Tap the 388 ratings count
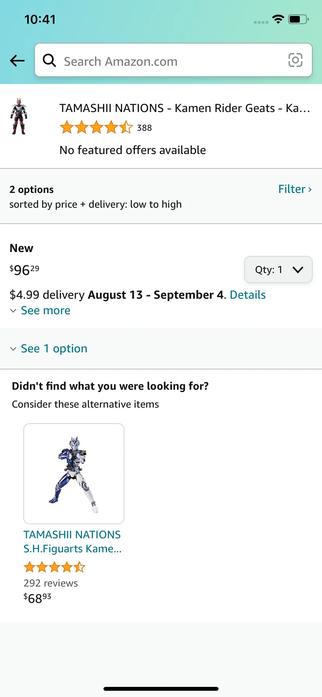The width and height of the screenshot is (322, 697). 144,128
